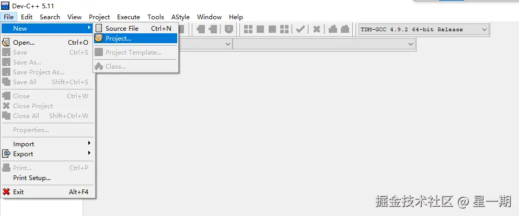Click the greyed Save All entry

point(48,82)
